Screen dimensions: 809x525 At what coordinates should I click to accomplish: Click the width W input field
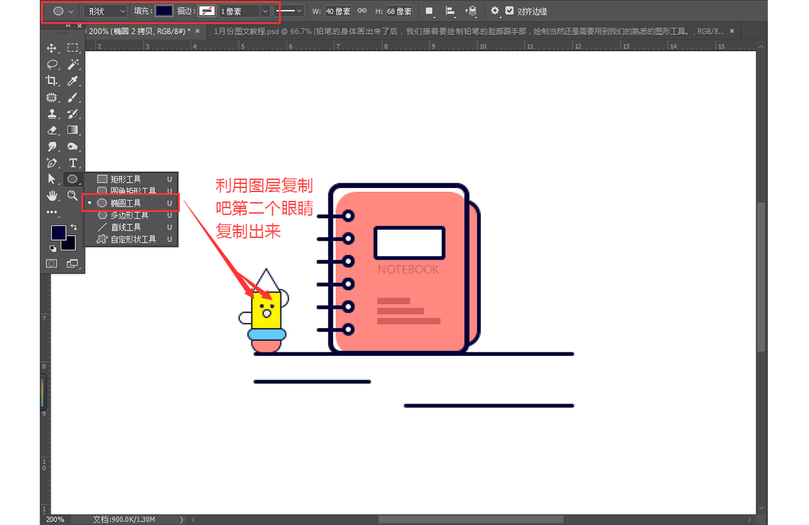point(338,11)
